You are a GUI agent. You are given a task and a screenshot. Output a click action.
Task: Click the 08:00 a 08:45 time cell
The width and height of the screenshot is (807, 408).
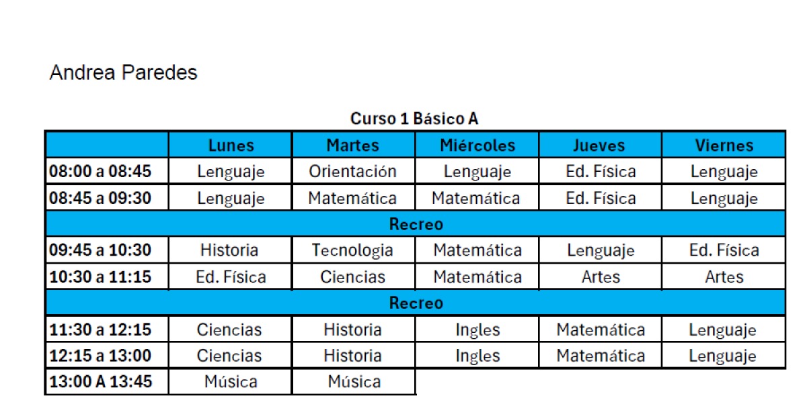point(107,171)
